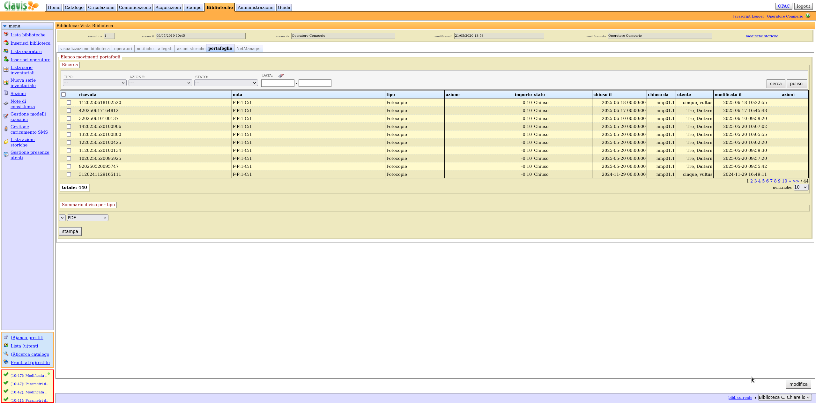Expand the PDF format dropdown
This screenshot has width=816, height=403.
click(x=87, y=218)
